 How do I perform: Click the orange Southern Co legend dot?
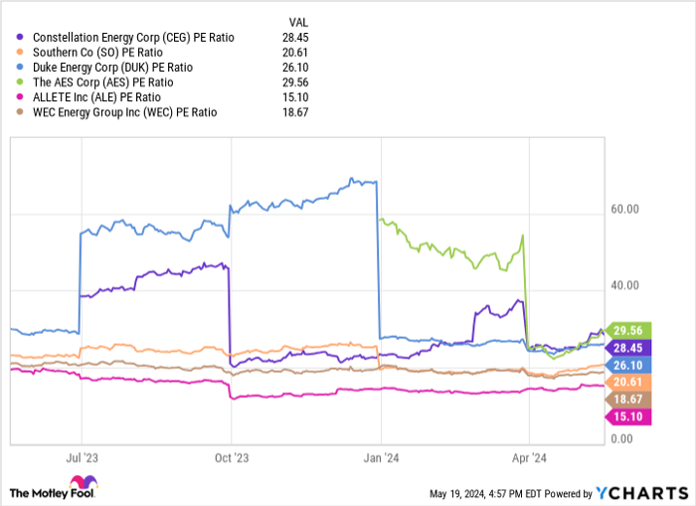point(21,53)
